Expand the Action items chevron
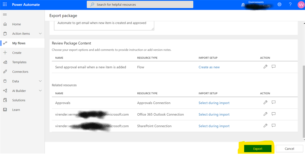The width and height of the screenshot is (305, 156). [x=40, y=34]
